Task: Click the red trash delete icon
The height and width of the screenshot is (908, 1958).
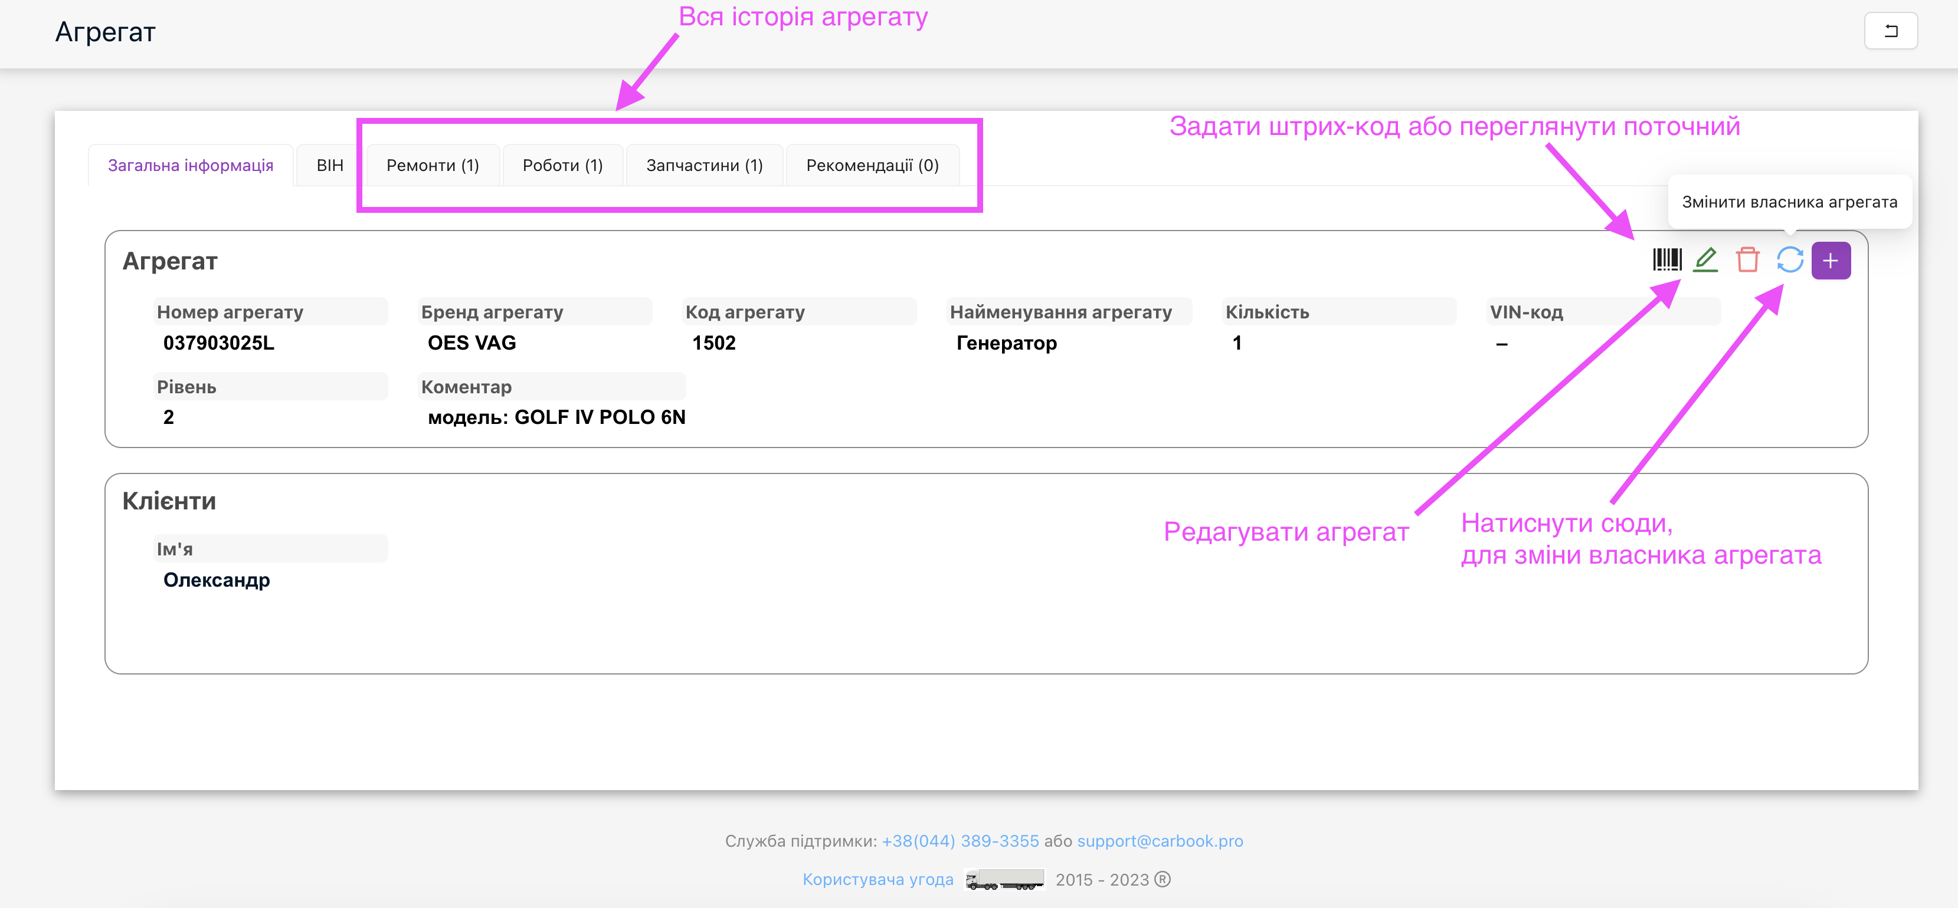Action: tap(1747, 259)
